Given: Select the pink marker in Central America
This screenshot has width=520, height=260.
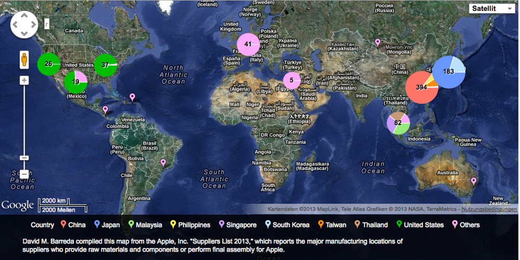Looking at the screenshot, I should click(x=106, y=110).
